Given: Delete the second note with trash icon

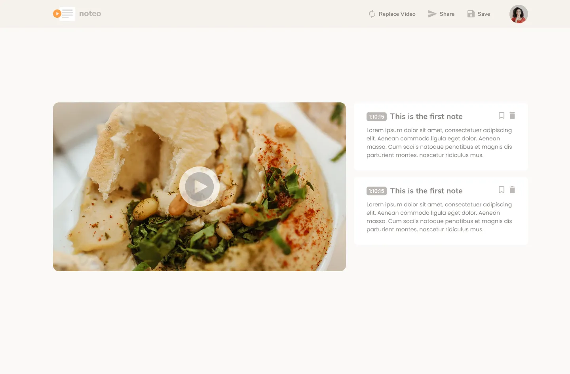Looking at the screenshot, I should point(512,190).
